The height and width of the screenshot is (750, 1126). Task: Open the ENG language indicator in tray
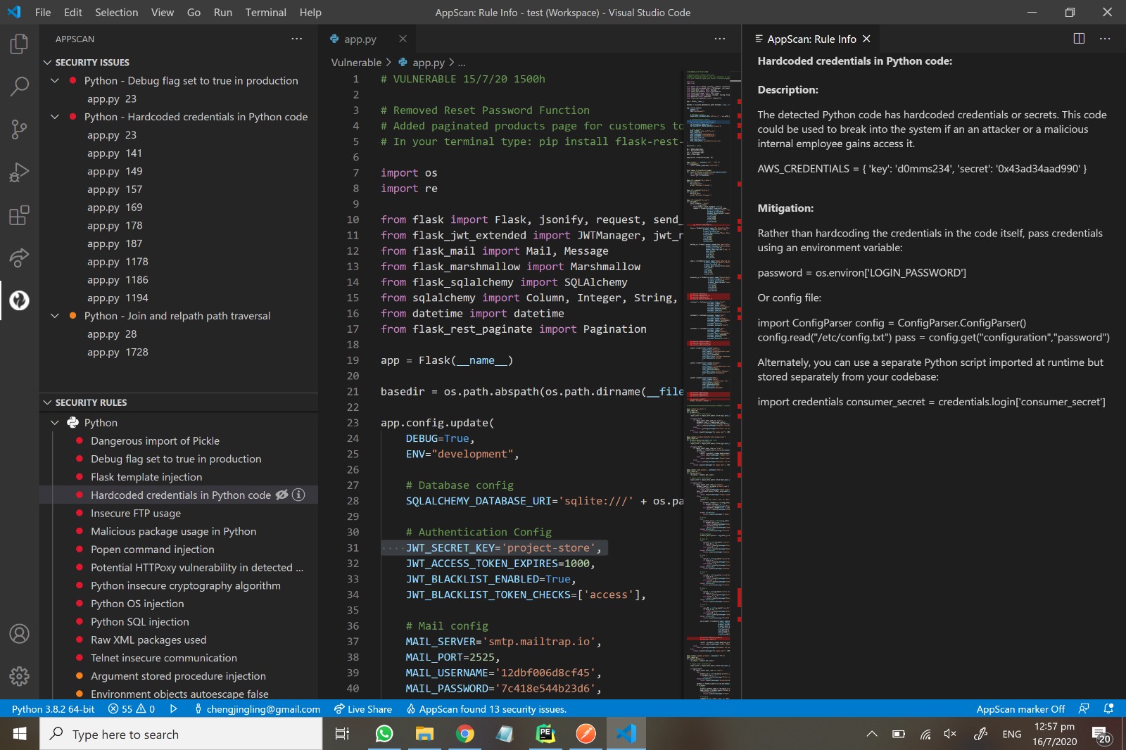1011,734
